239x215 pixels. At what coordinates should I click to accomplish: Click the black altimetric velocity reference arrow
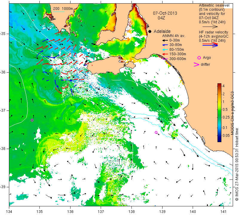pos(210,27)
